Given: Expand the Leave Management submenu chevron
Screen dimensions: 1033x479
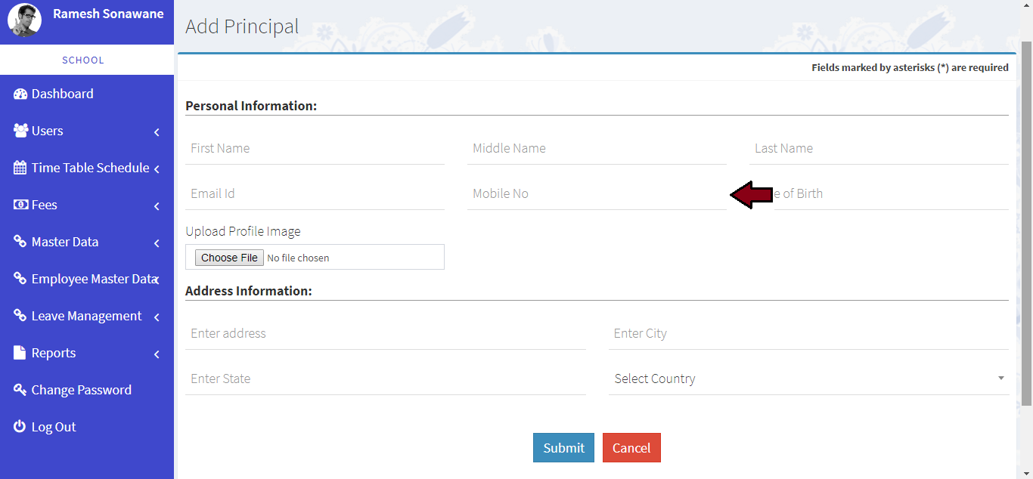Looking at the screenshot, I should [x=157, y=317].
